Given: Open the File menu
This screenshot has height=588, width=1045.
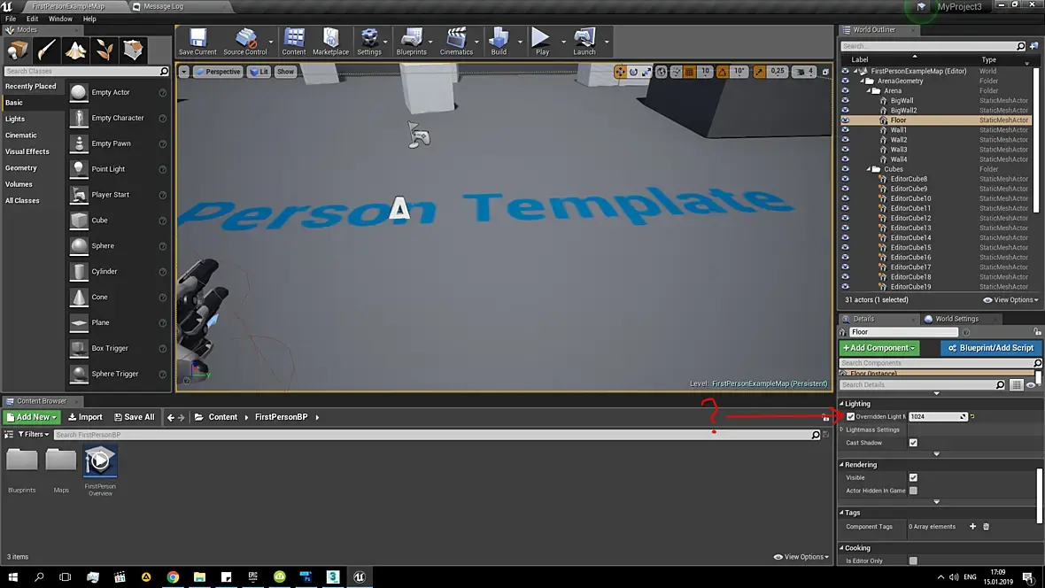Looking at the screenshot, I should [x=11, y=19].
